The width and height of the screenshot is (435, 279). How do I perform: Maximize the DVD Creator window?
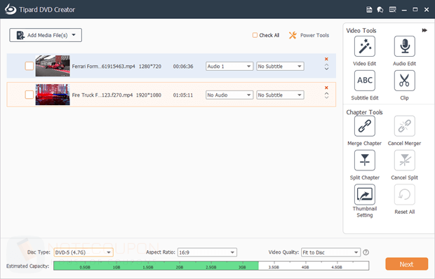point(415,10)
